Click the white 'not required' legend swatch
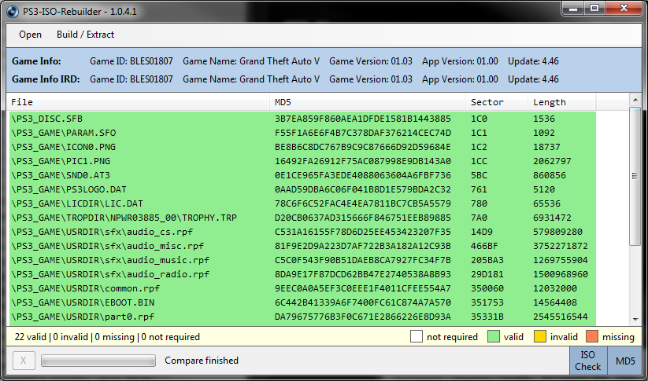 pyautogui.click(x=417, y=337)
